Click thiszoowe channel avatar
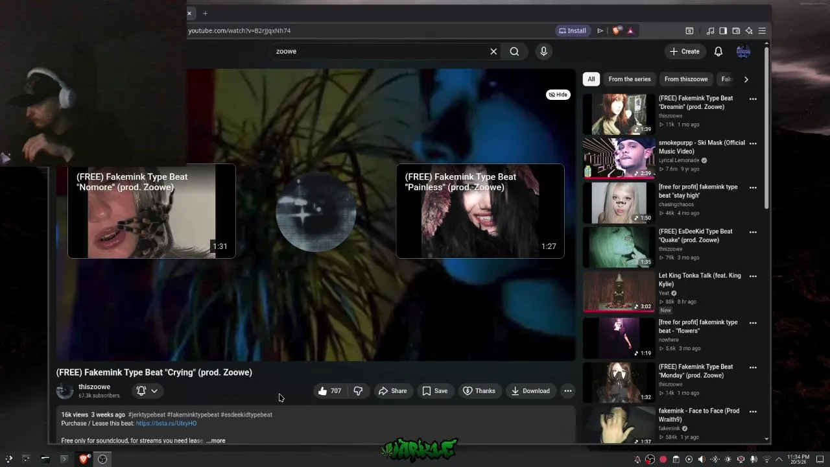The image size is (830, 467). click(65, 390)
